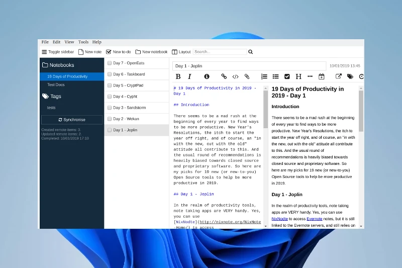The height and width of the screenshot is (268, 402).
Task: Open note in external editor icon
Action: tap(338, 76)
